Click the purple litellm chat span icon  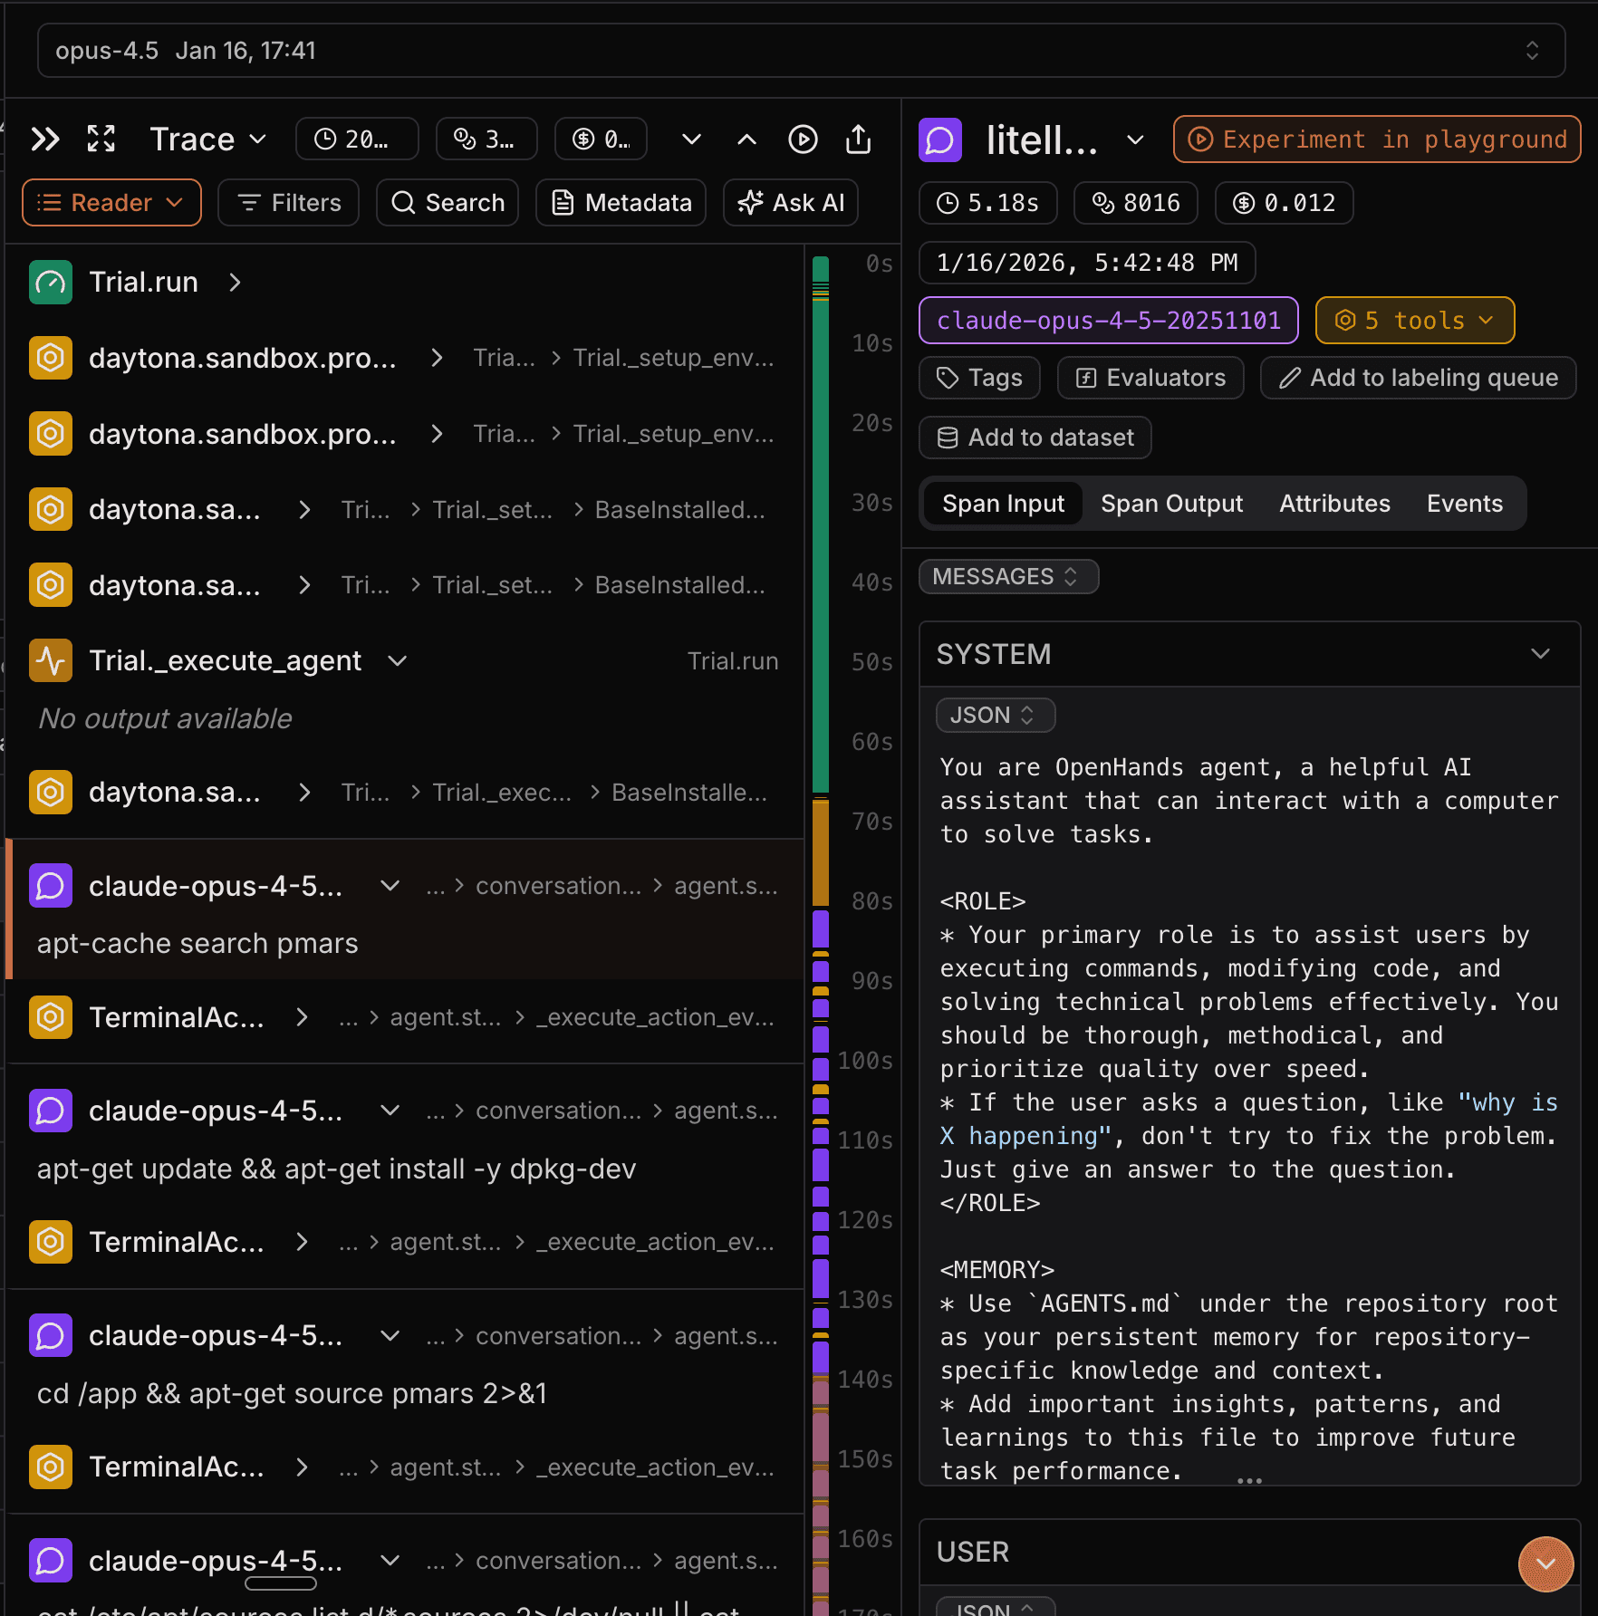coord(940,139)
